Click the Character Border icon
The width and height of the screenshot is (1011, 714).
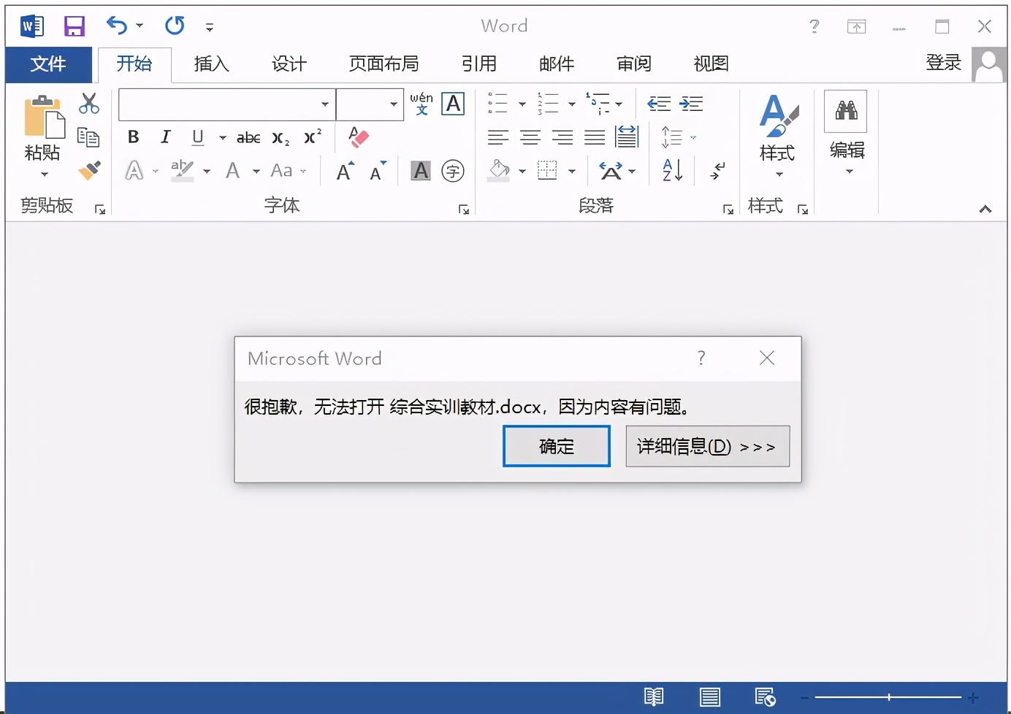click(x=453, y=104)
